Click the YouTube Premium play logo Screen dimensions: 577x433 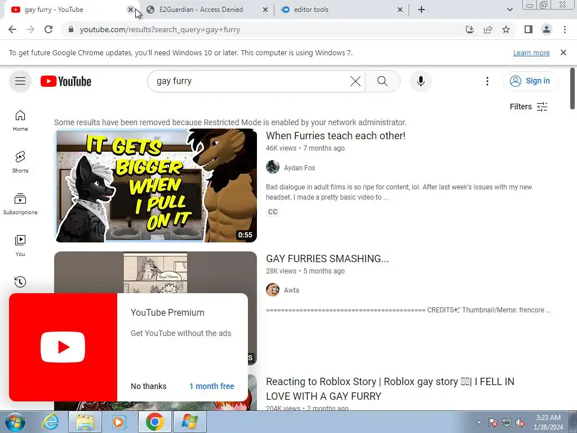[63, 347]
